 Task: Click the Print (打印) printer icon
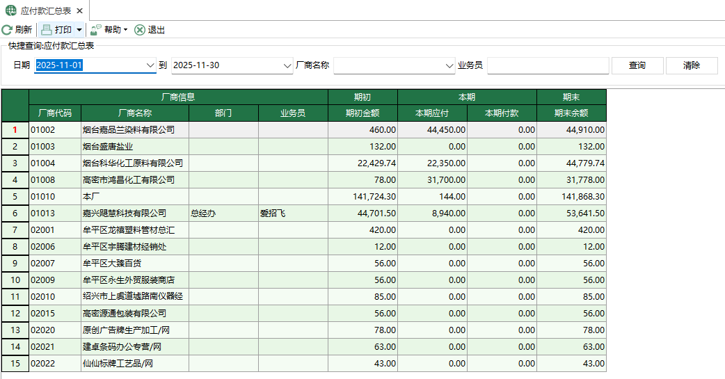click(x=47, y=30)
